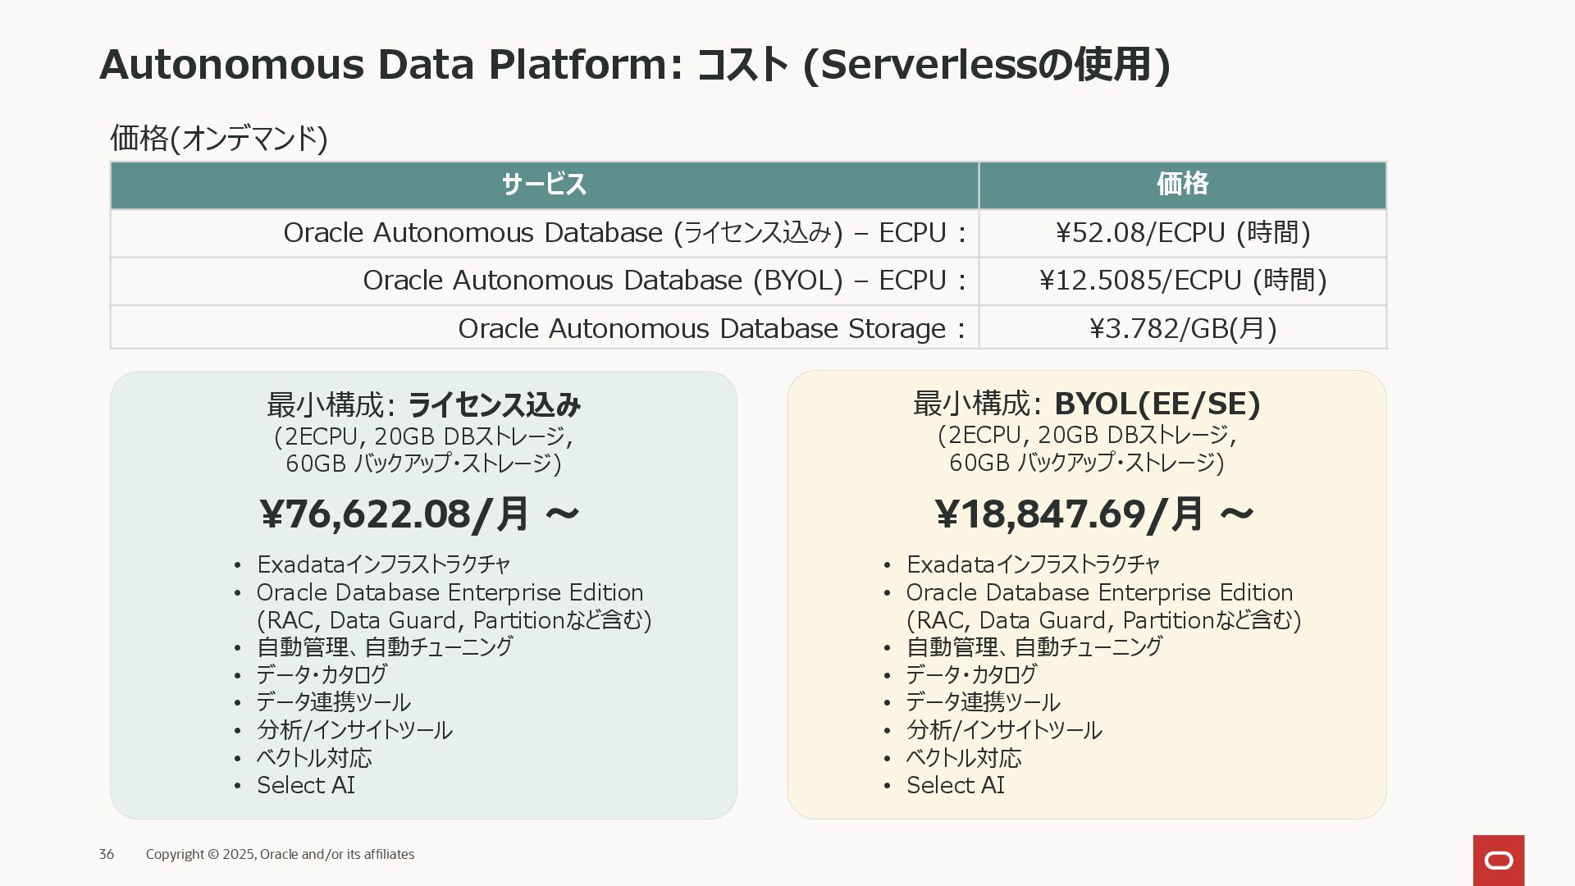
Task: Click "自動管理、自動チューニング" in the ライセンス込み card
Action: (x=385, y=647)
